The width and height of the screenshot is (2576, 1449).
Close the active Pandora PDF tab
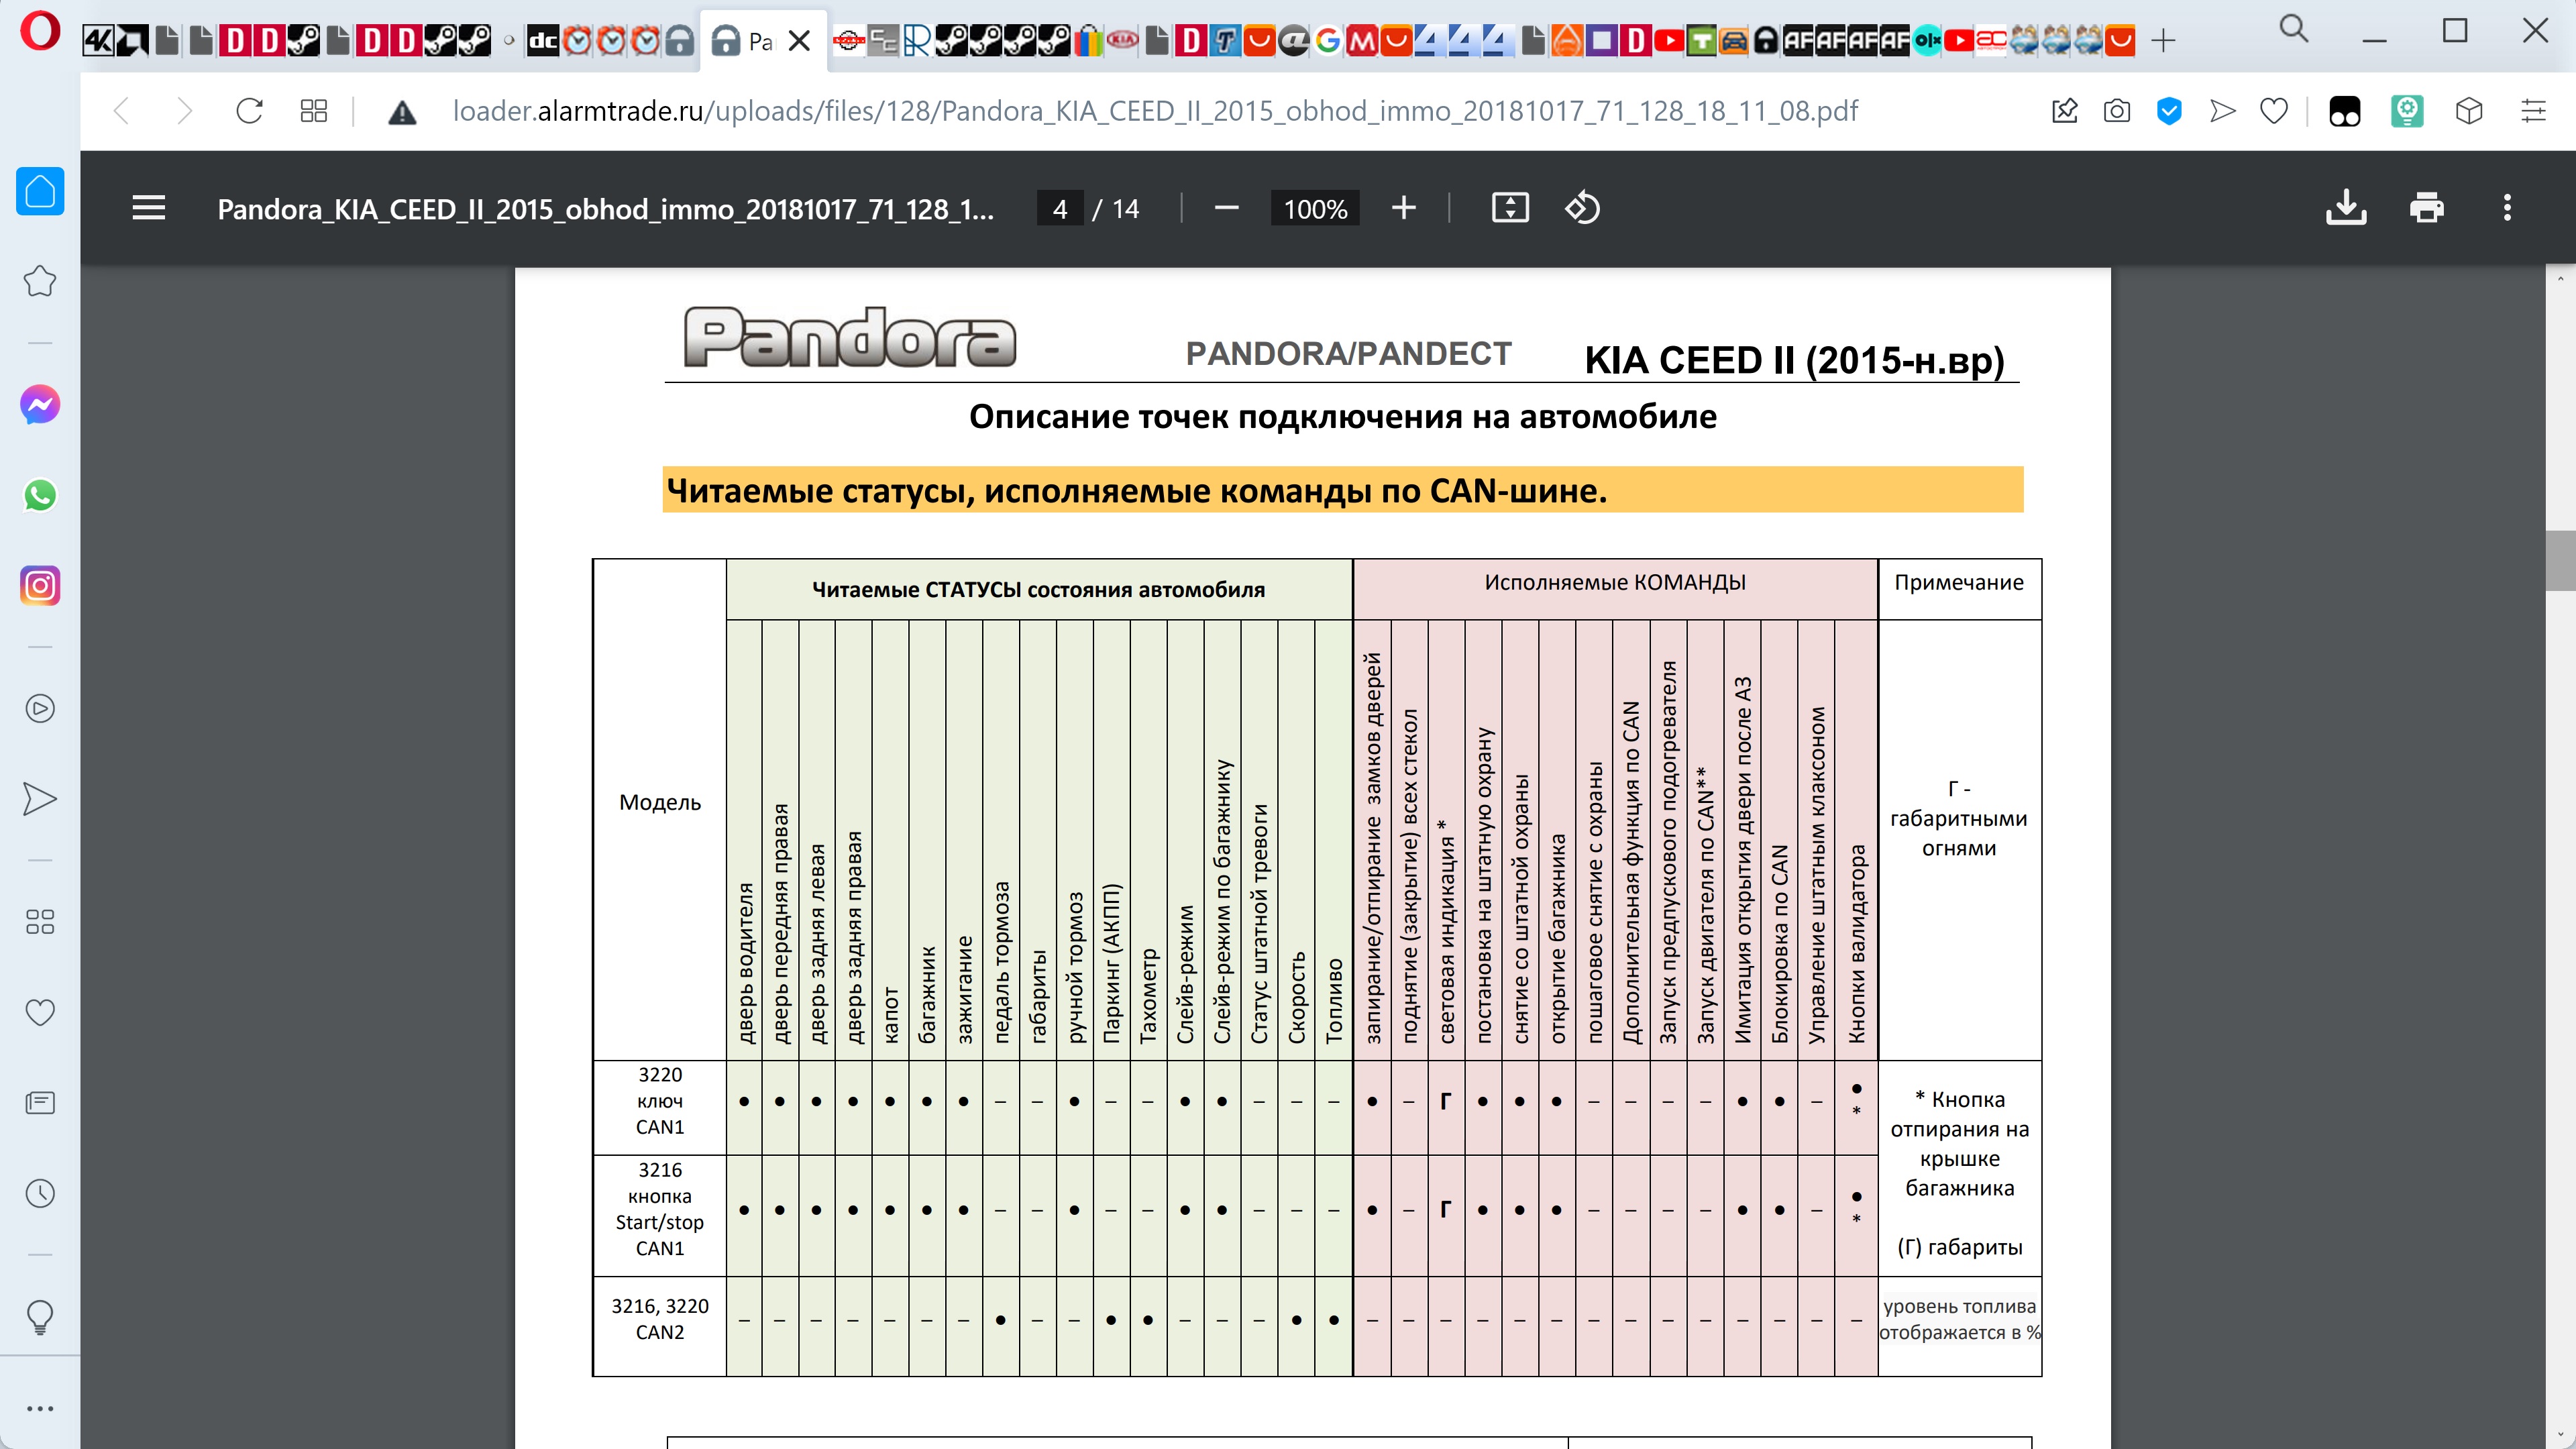(799, 41)
